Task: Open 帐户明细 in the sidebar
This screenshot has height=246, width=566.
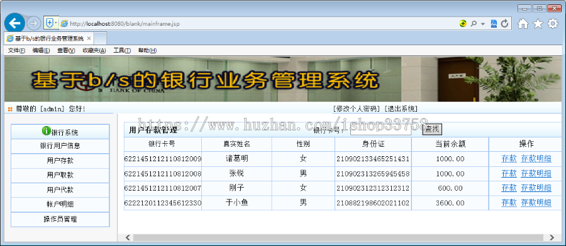Action: pyautogui.click(x=60, y=204)
